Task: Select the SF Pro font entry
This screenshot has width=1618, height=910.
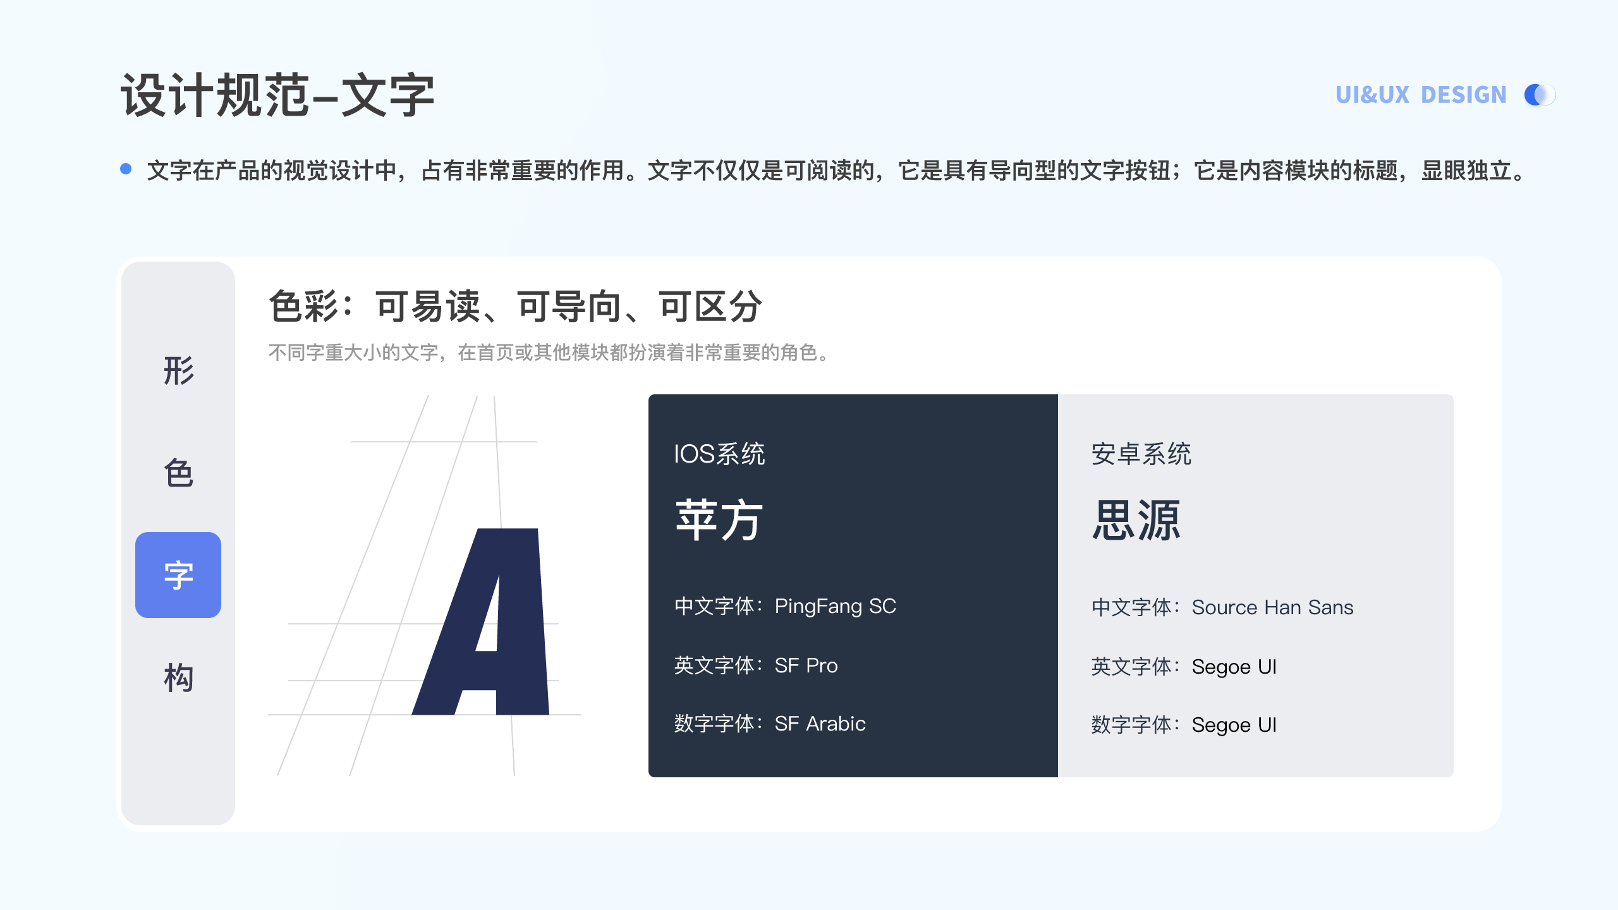Action: [x=806, y=665]
